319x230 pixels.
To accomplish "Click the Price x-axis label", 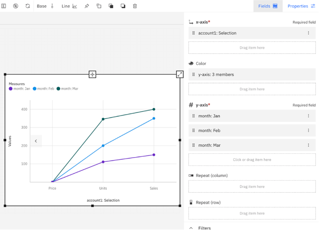I will (x=52, y=188).
